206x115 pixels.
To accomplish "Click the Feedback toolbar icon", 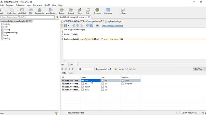I will click(x=123, y=11).
